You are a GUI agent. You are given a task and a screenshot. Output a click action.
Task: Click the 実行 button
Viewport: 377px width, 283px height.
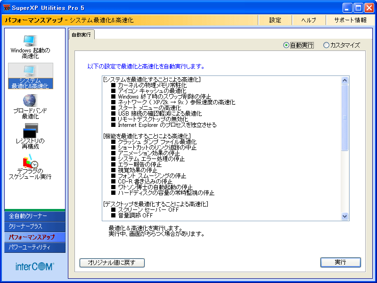[x=340, y=262]
